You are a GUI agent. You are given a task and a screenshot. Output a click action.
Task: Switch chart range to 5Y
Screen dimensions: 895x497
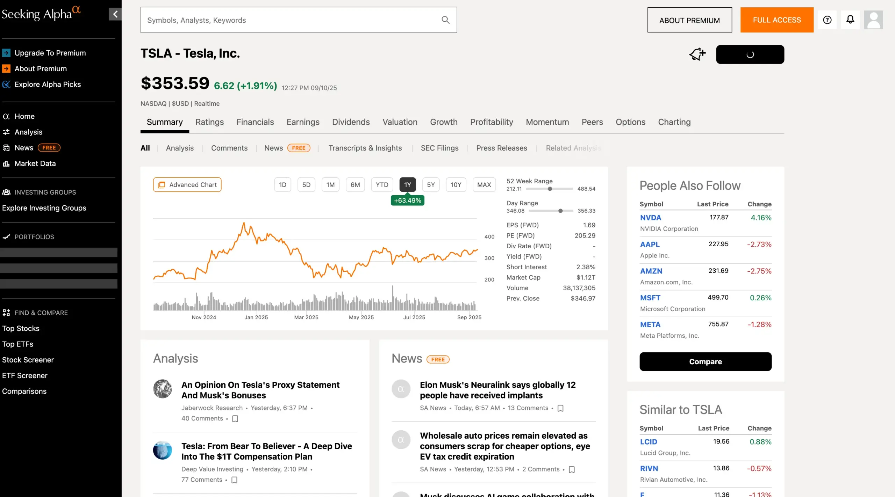coord(431,185)
